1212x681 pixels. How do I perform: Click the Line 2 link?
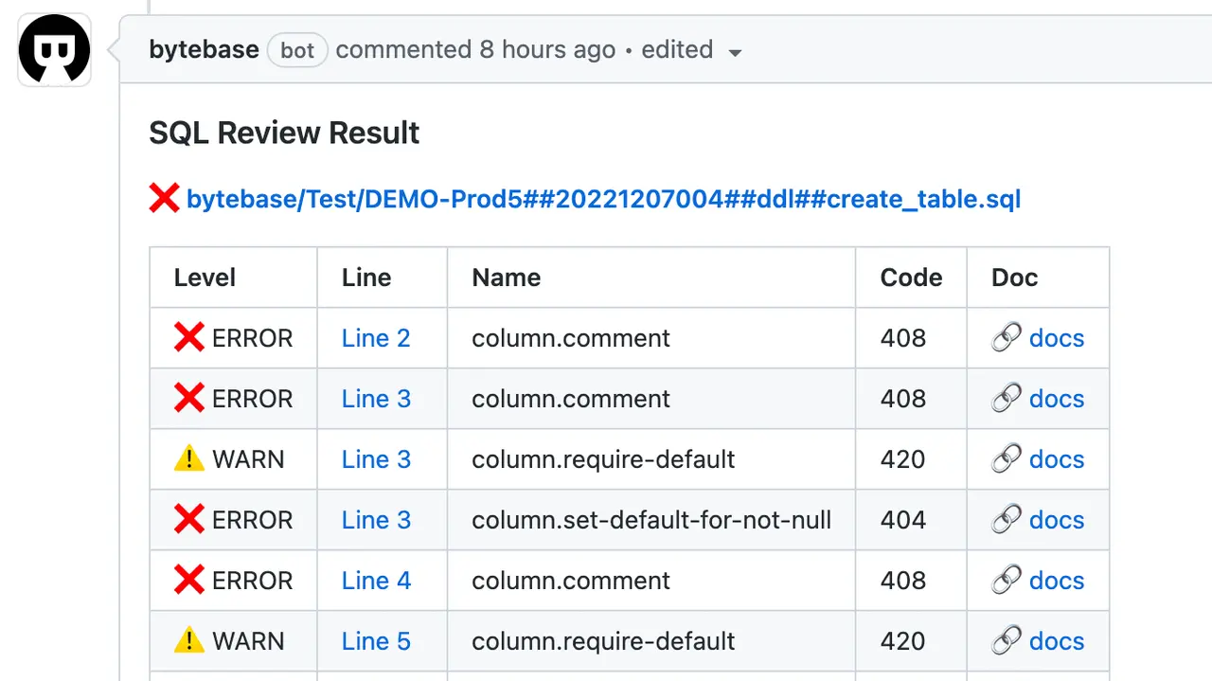pyautogui.click(x=376, y=338)
